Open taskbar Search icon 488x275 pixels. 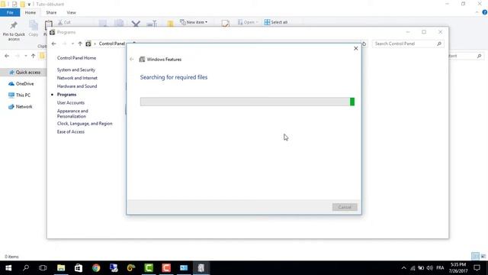tap(26, 268)
